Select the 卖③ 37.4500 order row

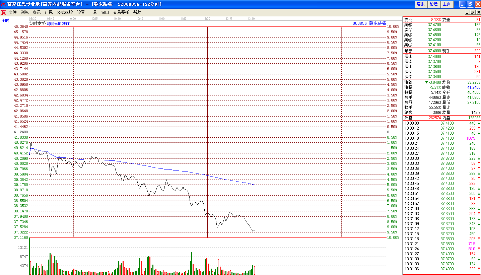442,35
